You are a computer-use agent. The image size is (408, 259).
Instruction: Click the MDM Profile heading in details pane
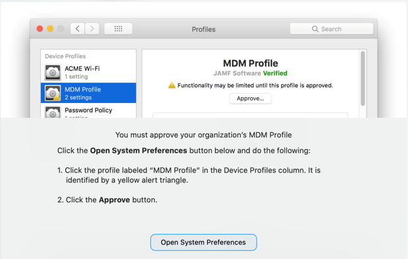(251, 63)
